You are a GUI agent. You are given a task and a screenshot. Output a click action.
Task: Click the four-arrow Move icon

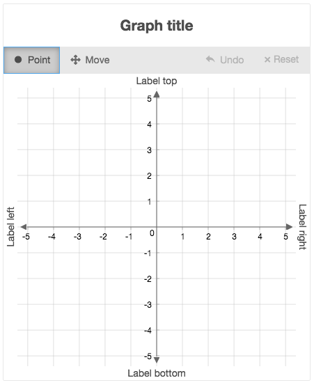[x=75, y=60]
